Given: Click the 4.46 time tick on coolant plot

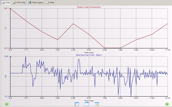Looking at the screenshot, I should (x=73, y=50).
